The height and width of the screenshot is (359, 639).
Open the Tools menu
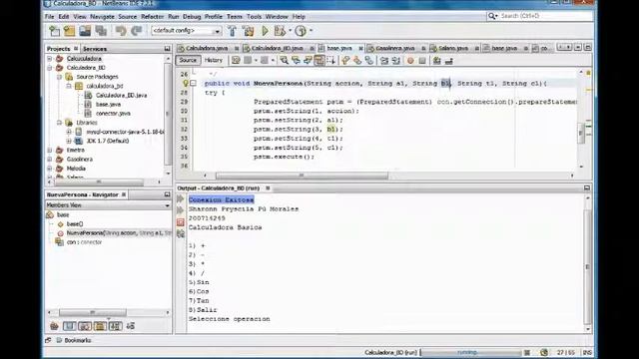click(x=254, y=17)
